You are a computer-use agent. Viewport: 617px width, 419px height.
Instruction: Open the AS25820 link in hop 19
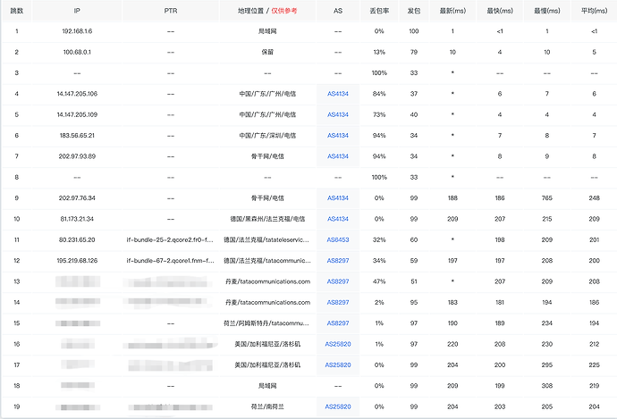click(338, 406)
